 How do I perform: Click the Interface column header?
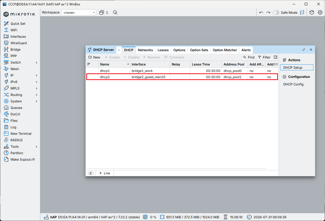click(x=150, y=64)
